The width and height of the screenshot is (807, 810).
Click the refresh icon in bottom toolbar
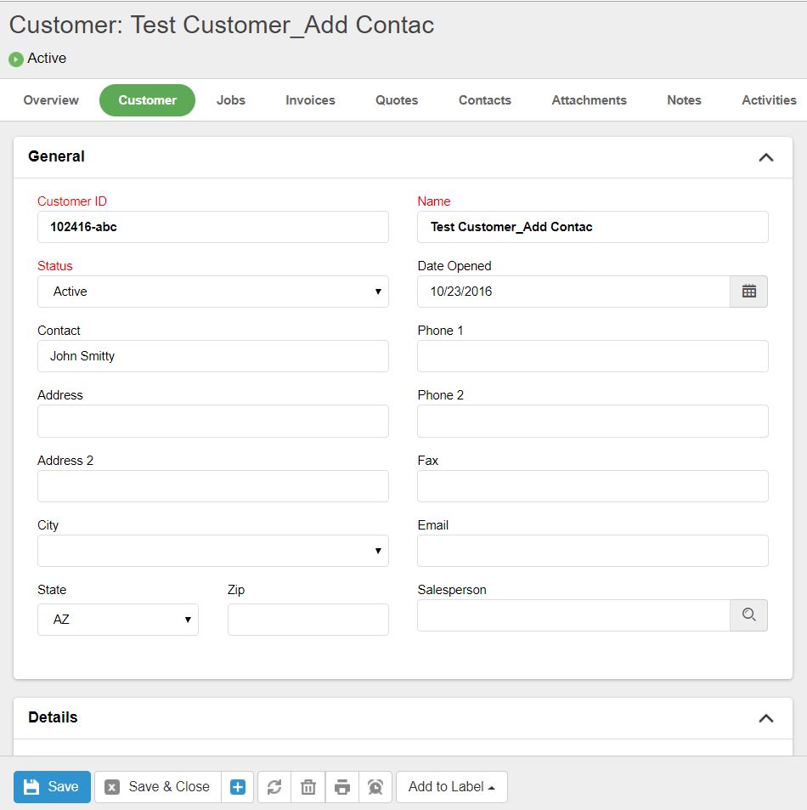[274, 787]
